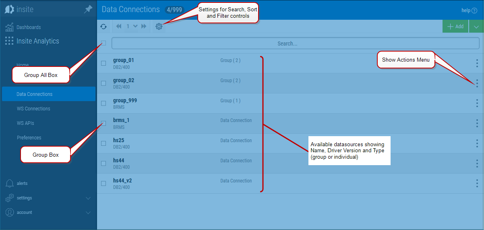This screenshot has width=484, height=230.
Task: Tick the checkbox next to group_02
Action: point(103,83)
